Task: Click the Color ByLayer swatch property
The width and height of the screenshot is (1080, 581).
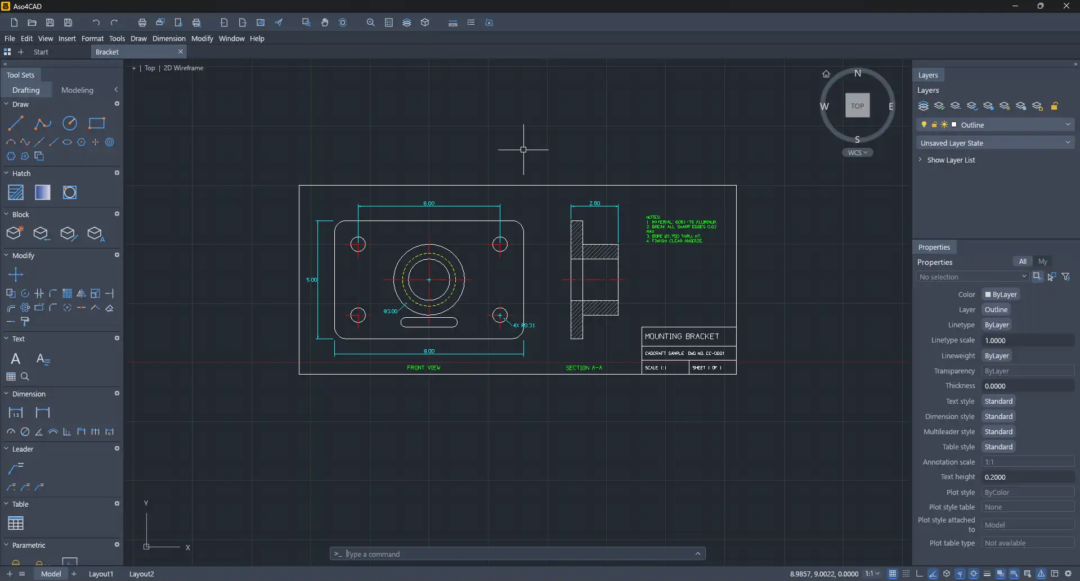Action: (x=1001, y=295)
